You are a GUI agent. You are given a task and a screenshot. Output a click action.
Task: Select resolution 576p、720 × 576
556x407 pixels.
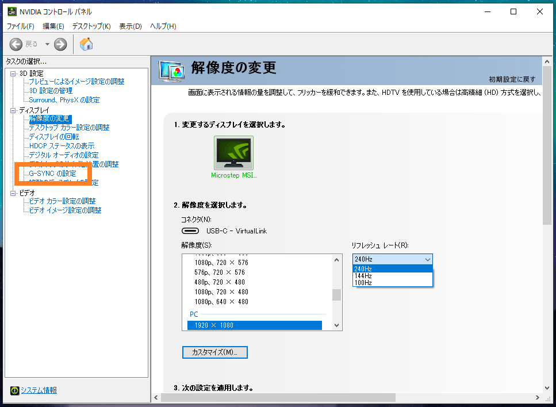pyautogui.click(x=220, y=272)
